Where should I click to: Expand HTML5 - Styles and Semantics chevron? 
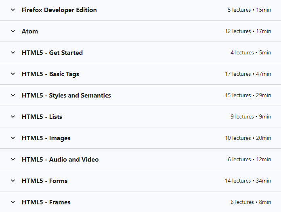tap(13, 95)
